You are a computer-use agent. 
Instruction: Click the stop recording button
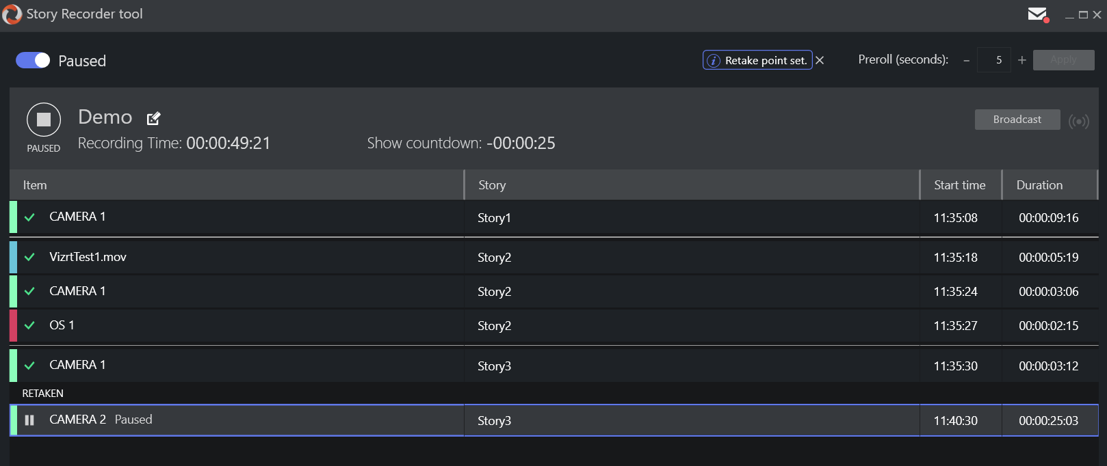(x=44, y=120)
